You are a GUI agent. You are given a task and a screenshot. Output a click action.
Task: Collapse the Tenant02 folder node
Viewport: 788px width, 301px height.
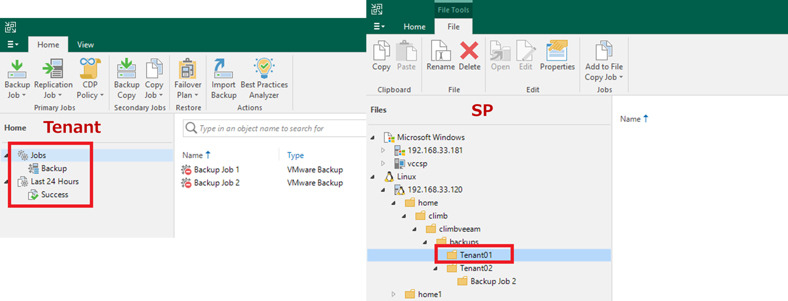tap(435, 269)
